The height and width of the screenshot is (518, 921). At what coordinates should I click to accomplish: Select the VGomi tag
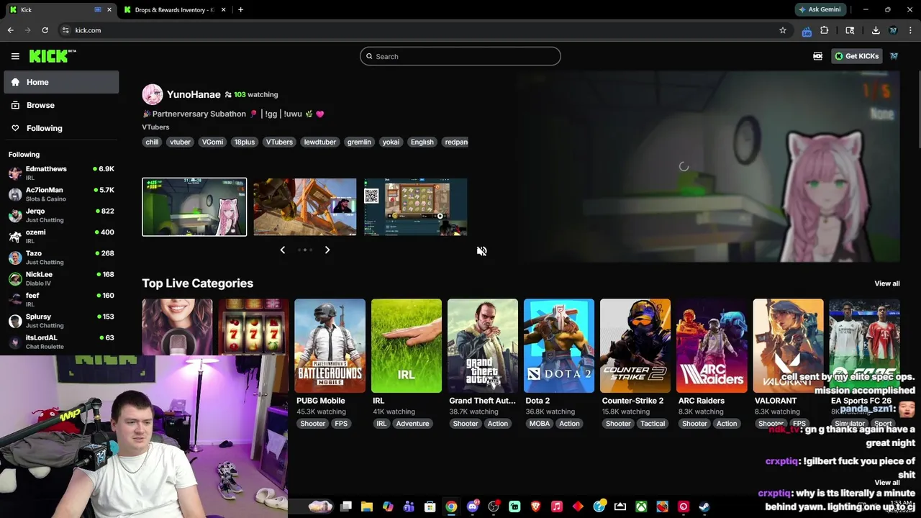click(212, 142)
